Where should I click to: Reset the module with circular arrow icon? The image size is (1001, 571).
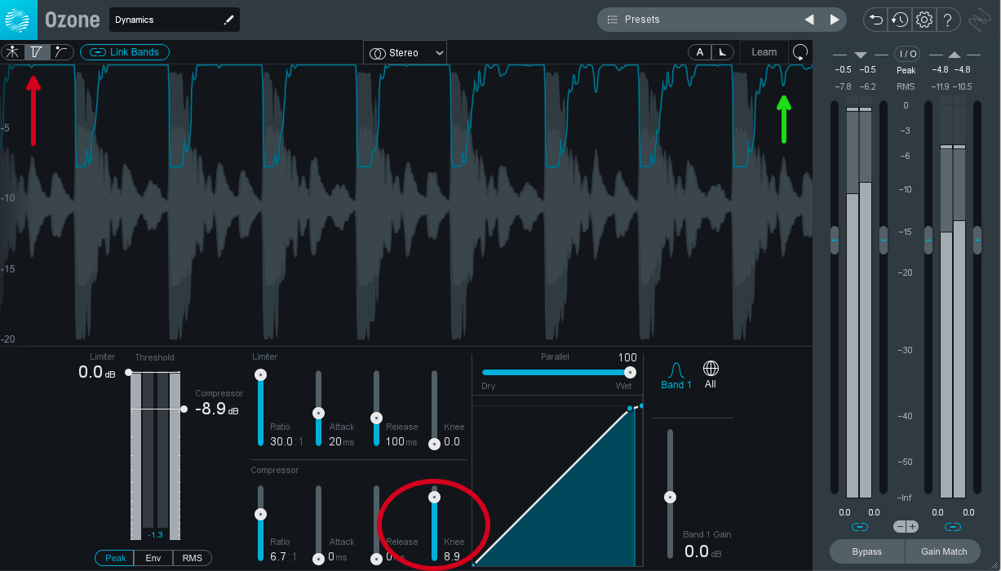pos(800,52)
